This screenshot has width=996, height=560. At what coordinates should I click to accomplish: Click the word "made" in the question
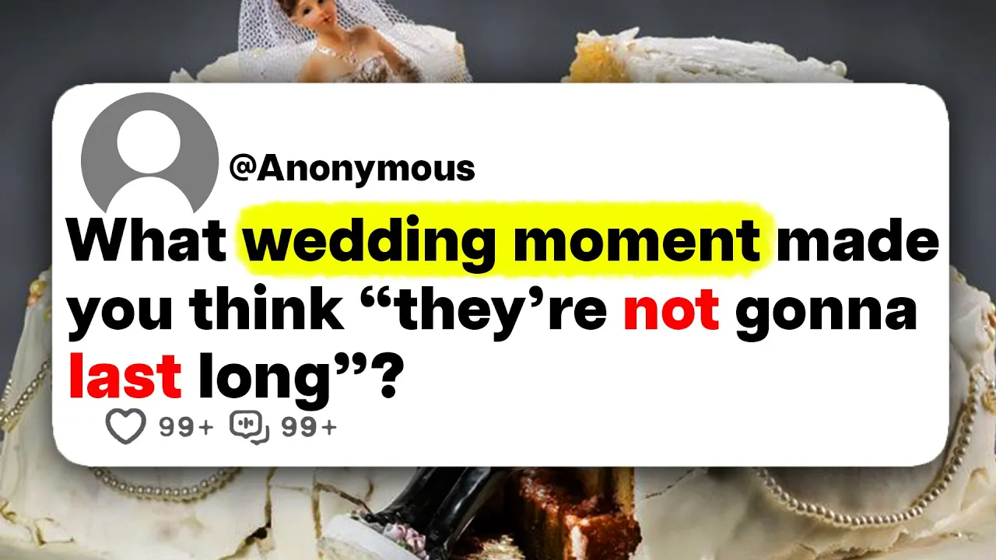(857, 243)
